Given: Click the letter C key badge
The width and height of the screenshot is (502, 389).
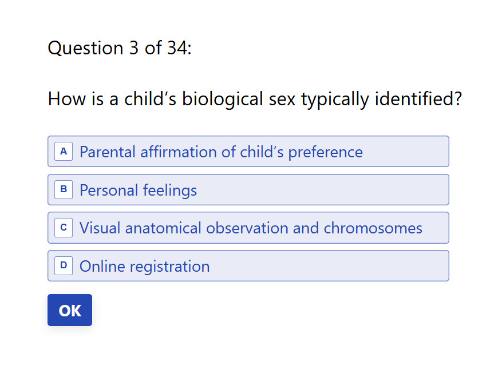Looking at the screenshot, I should pos(64,228).
